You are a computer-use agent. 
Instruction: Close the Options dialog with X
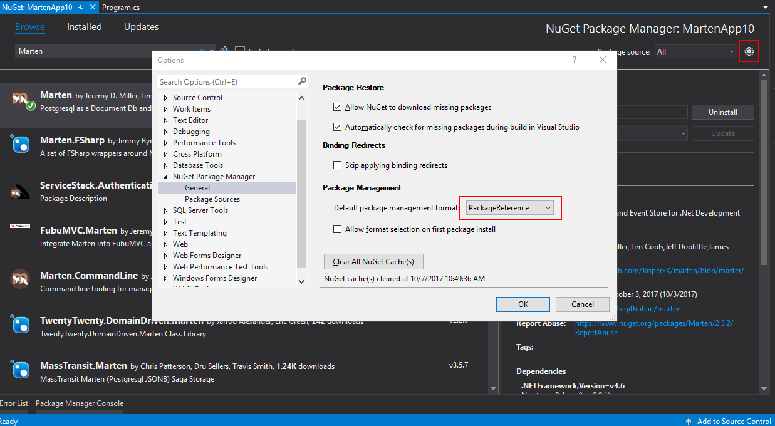(x=603, y=60)
